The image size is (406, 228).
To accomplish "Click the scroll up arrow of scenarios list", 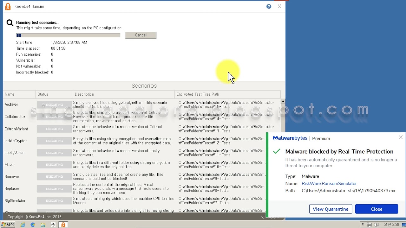I will [283, 101].
